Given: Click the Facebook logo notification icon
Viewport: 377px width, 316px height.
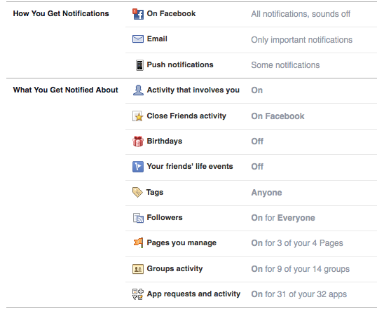Looking at the screenshot, I should pos(138,14).
